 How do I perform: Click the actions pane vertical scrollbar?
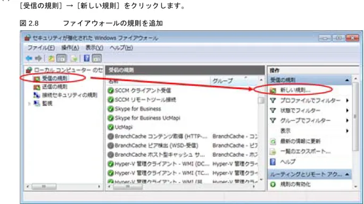(x=355, y=117)
